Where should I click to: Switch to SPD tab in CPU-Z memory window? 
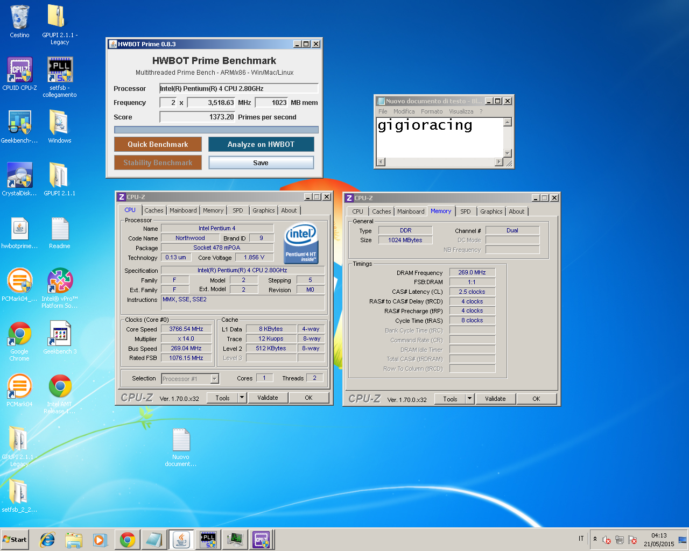tap(466, 211)
